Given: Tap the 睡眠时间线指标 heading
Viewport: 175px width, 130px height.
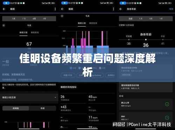Looking at the screenshot, I should click(x=69, y=87).
